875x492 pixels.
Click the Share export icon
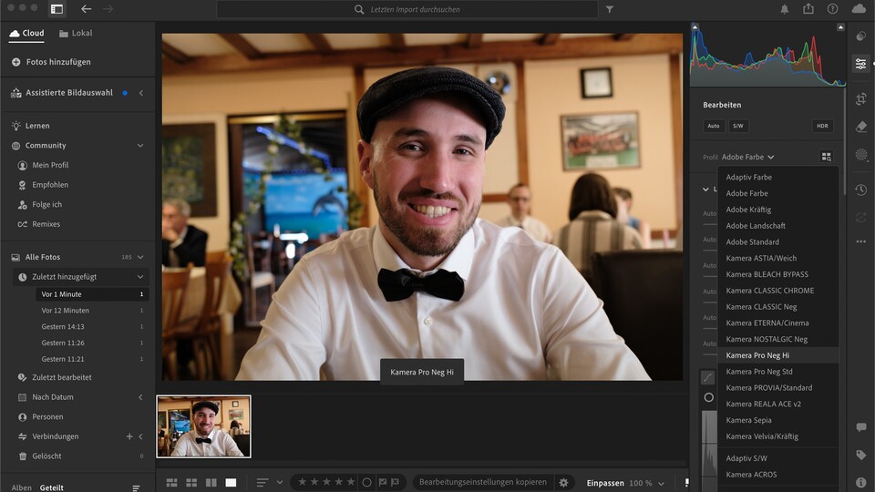point(808,9)
